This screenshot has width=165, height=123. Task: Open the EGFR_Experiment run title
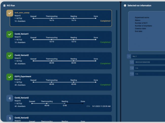point(23,76)
